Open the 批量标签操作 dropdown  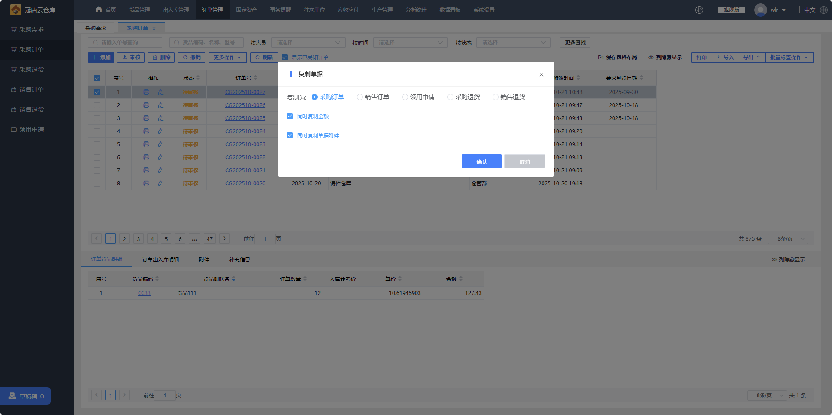point(789,57)
